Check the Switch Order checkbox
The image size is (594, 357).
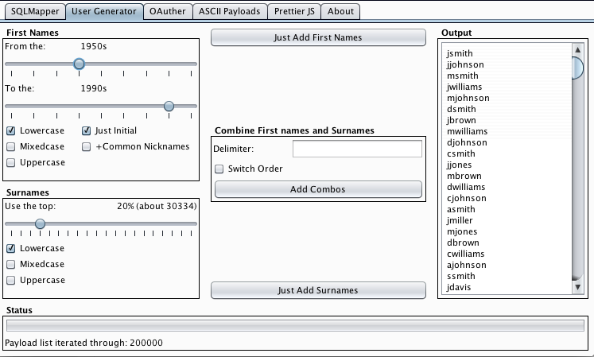pos(219,169)
